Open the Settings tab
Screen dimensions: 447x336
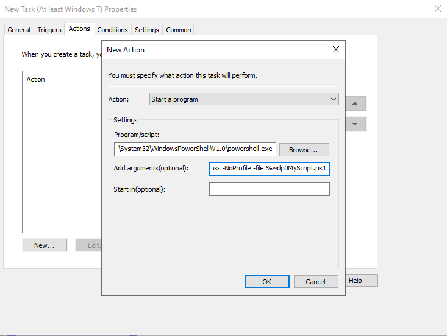(147, 30)
